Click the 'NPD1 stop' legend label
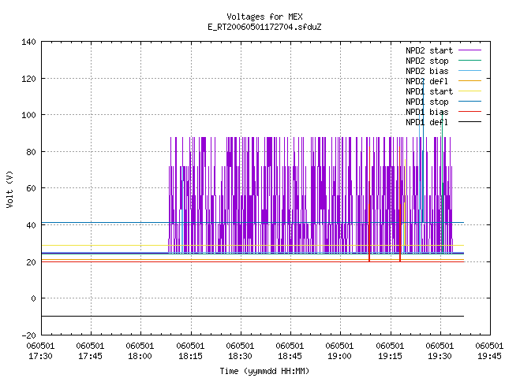 (x=427, y=102)
